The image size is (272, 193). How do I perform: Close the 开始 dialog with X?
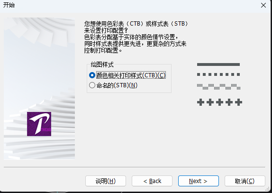point(263,5)
